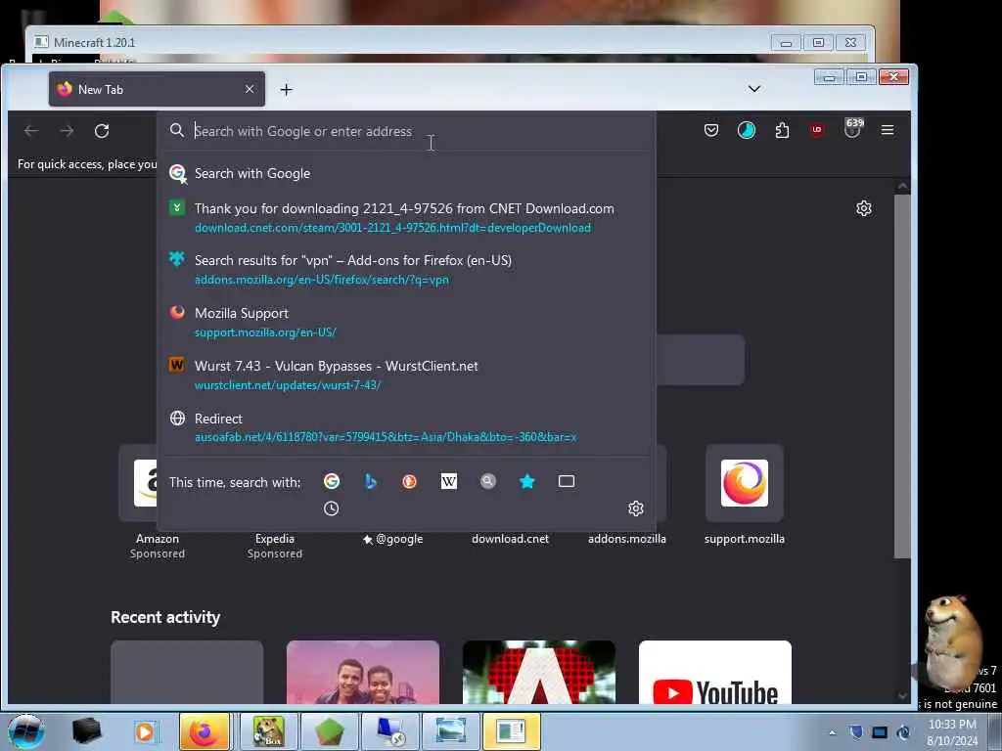Click the extension icon with 639 badge
The width and height of the screenshot is (1002, 751).
coord(852,128)
